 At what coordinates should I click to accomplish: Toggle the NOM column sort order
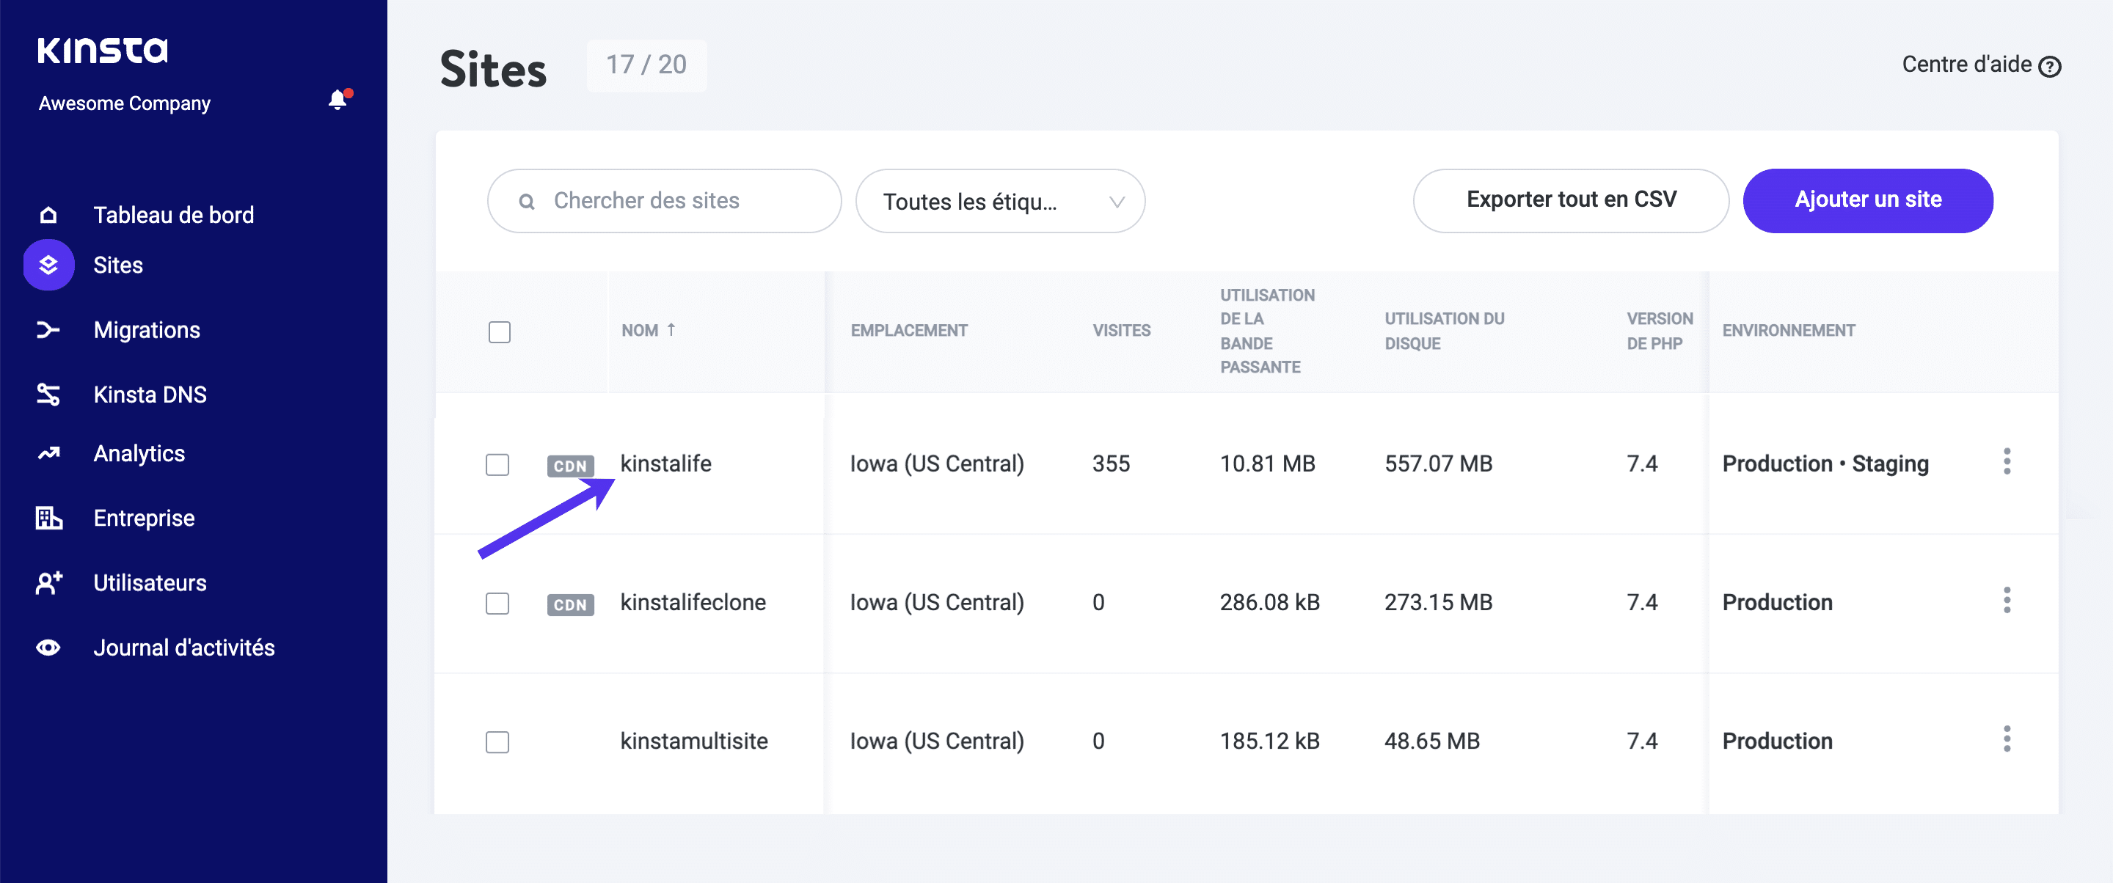point(649,329)
